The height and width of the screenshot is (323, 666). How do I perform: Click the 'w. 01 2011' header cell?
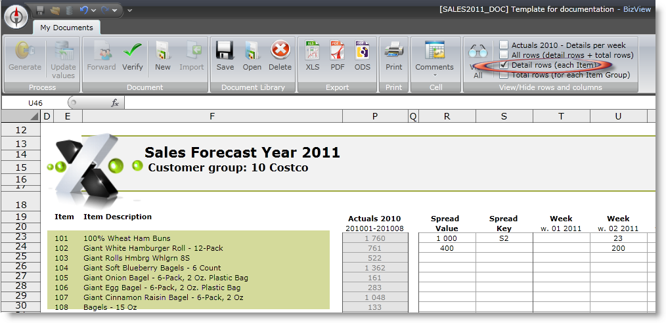click(x=561, y=228)
